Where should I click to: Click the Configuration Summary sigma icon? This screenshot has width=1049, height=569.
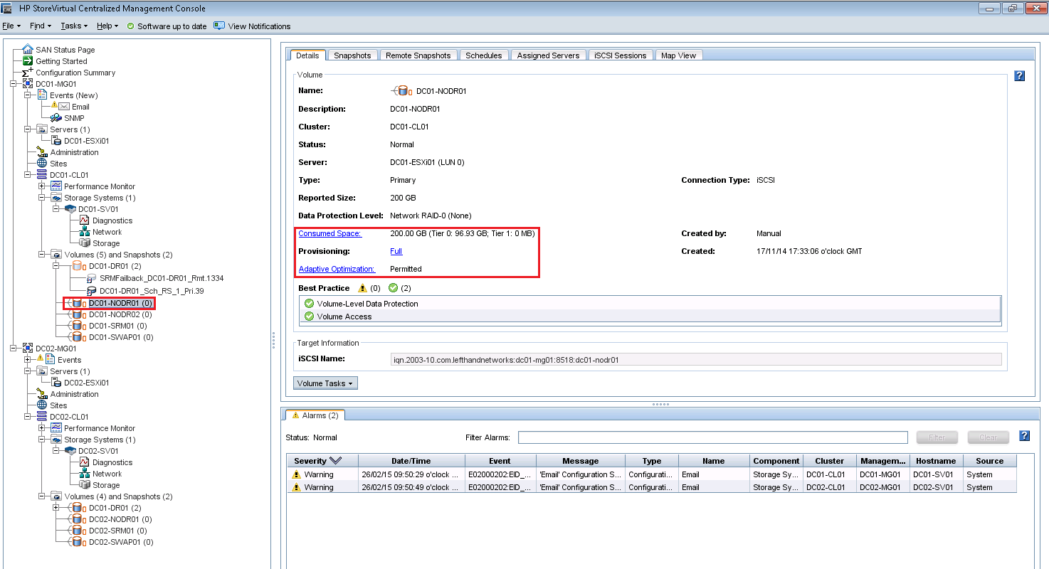(x=28, y=73)
